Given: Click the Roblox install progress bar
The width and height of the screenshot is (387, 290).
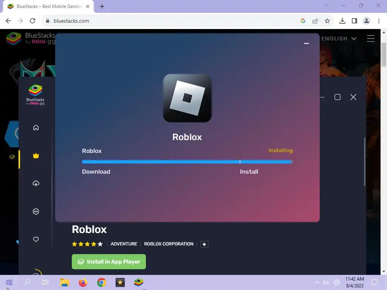Looking at the screenshot, I should pyautogui.click(x=187, y=162).
